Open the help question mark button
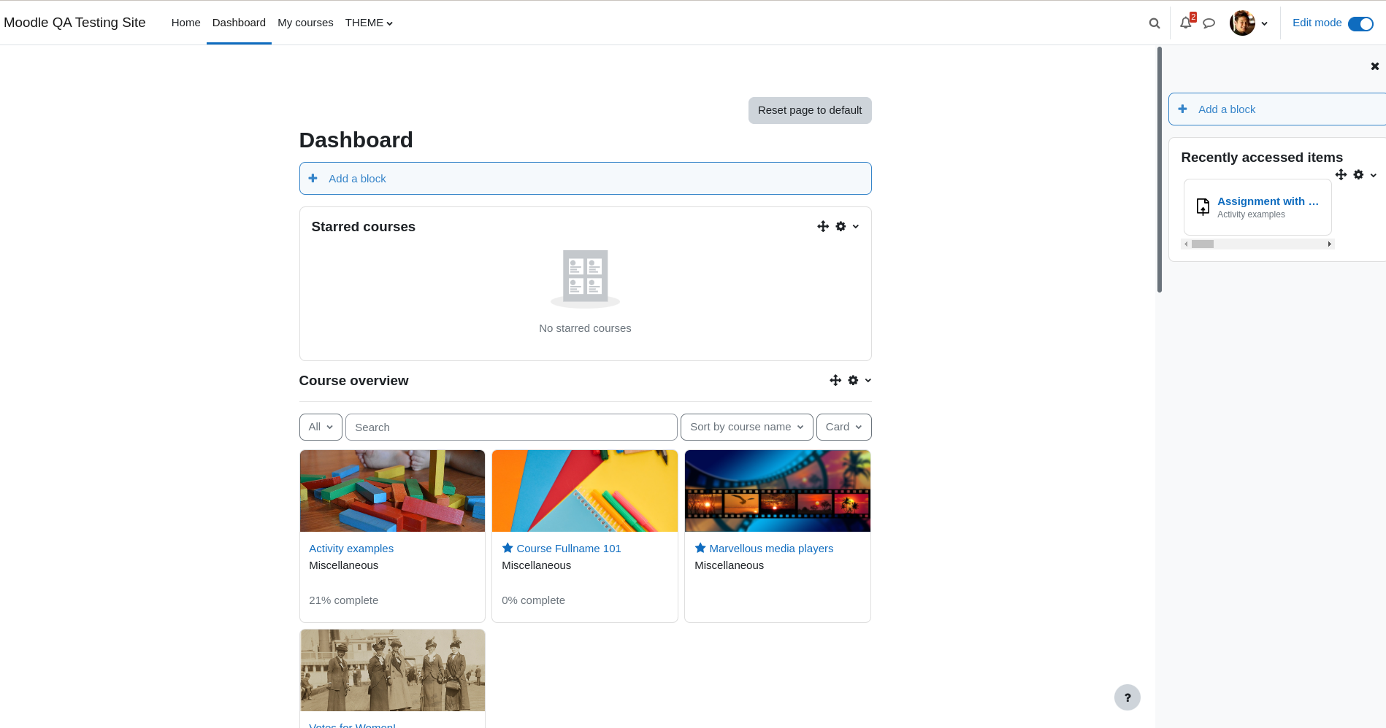The height and width of the screenshot is (728, 1386). (1127, 697)
